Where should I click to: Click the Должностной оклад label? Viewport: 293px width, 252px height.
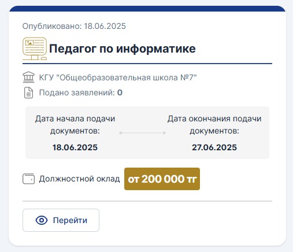[x=79, y=179]
